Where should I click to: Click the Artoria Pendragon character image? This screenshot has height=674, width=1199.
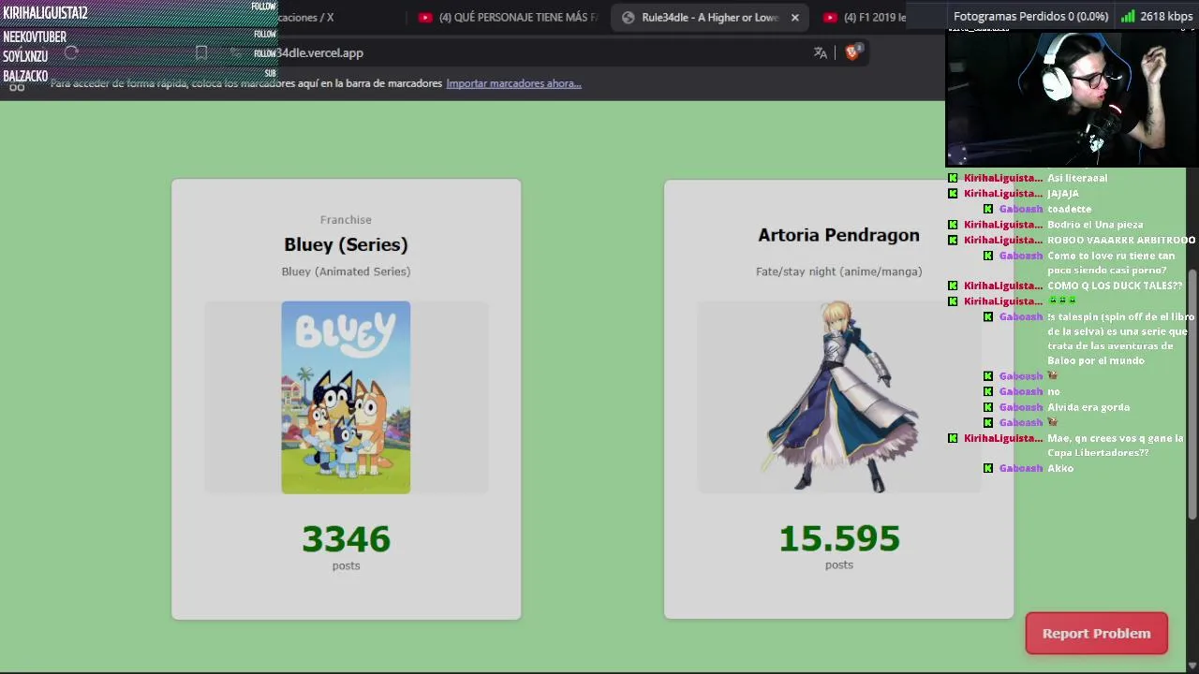[839, 397]
